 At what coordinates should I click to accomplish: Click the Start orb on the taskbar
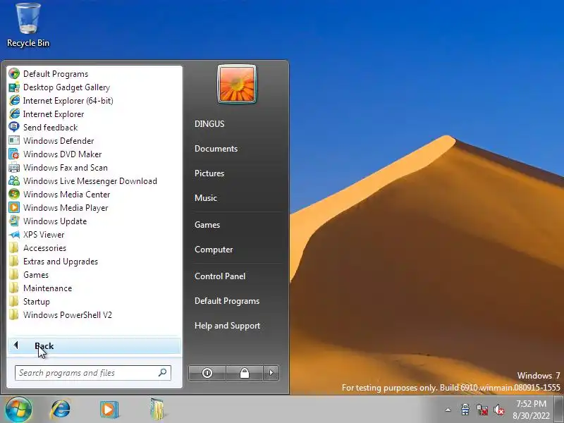pos(18,410)
